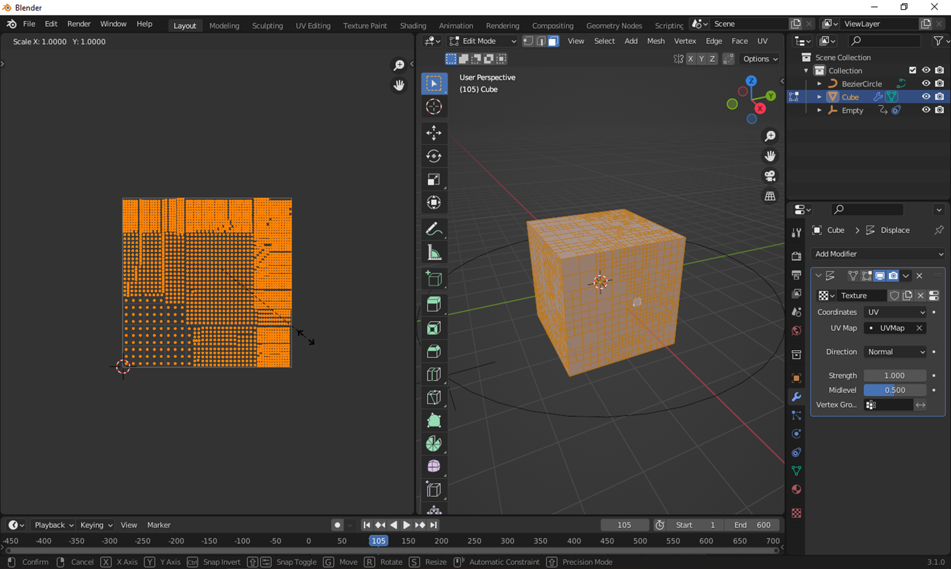Select the Cursor tool in viewport toolbar
This screenshot has height=569, width=951.
[434, 107]
